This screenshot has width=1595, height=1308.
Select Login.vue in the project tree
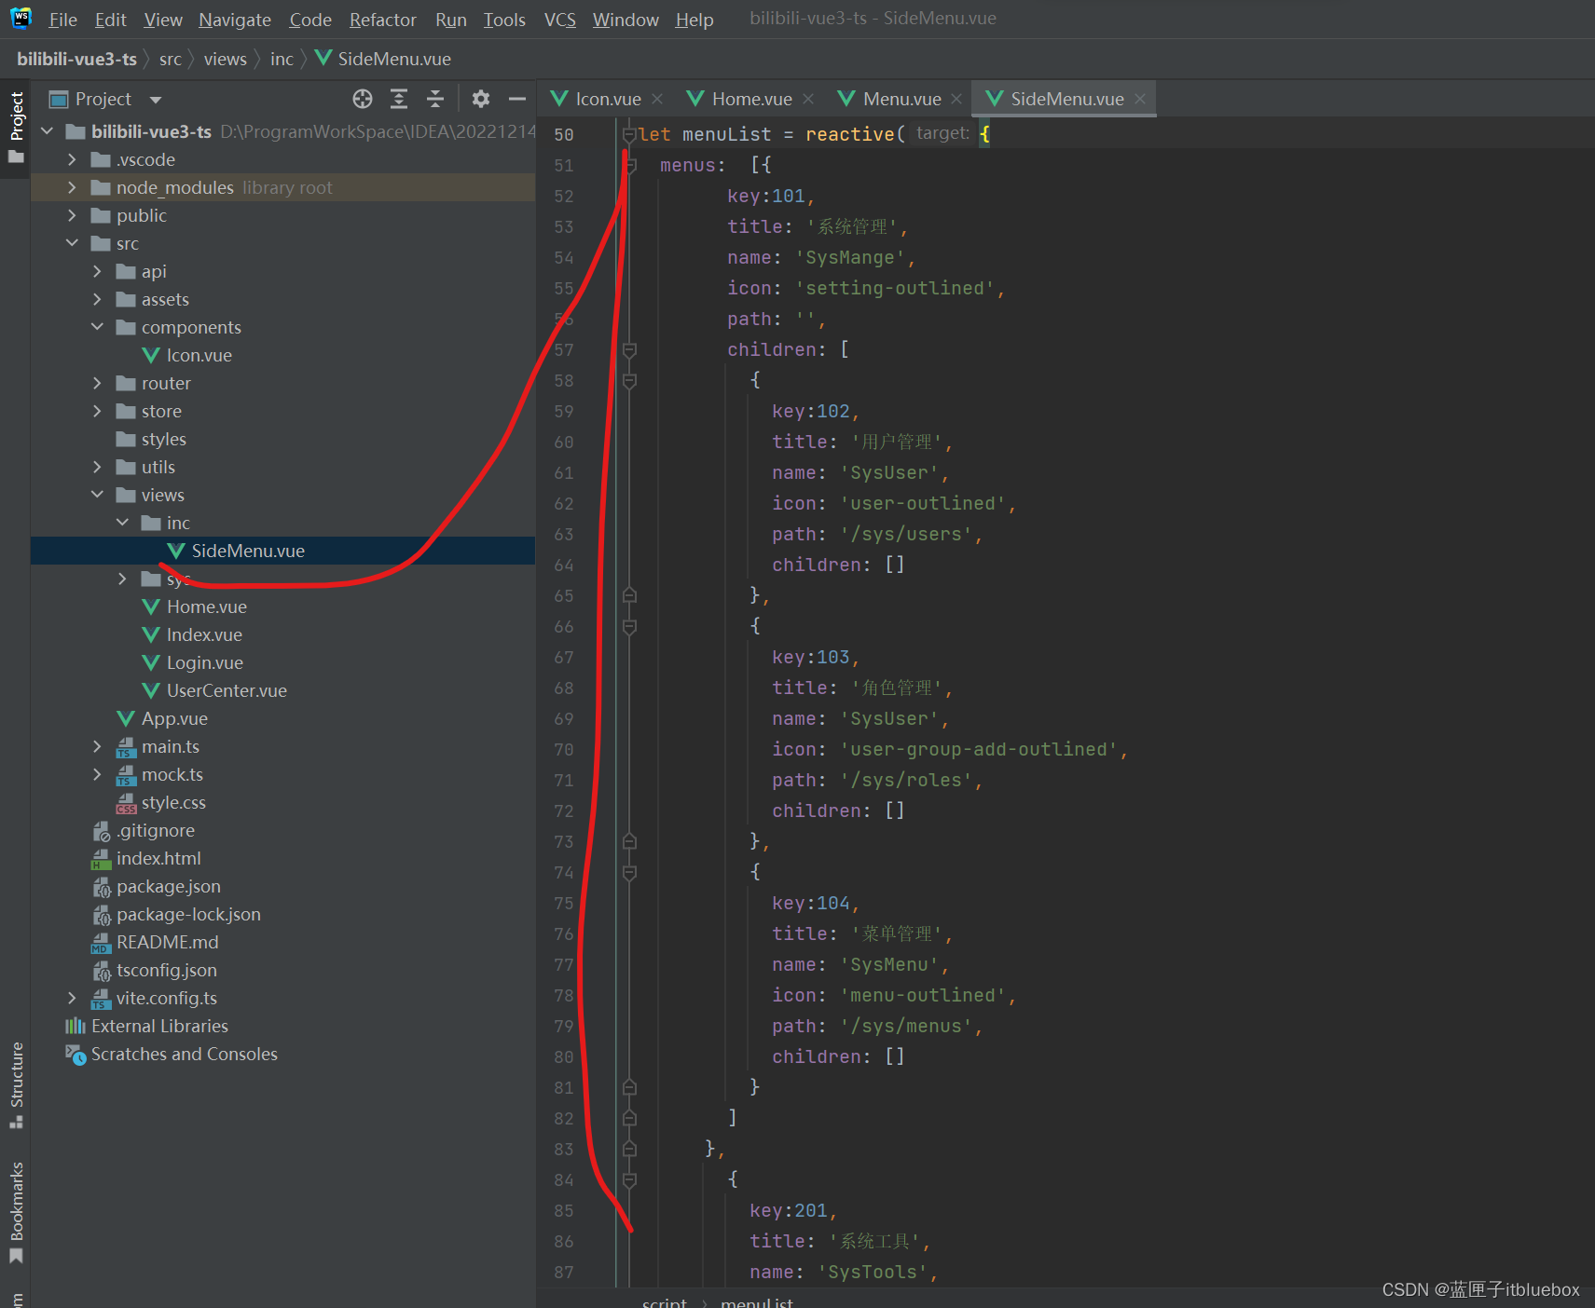click(x=204, y=662)
